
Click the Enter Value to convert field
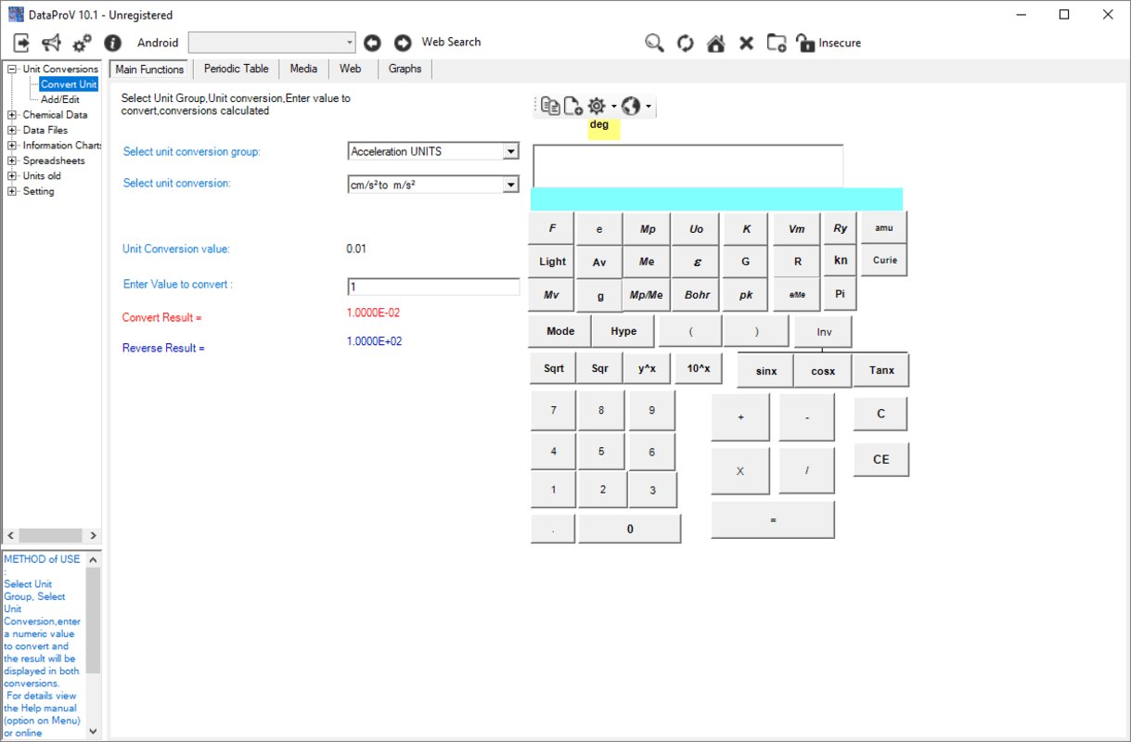(x=433, y=287)
